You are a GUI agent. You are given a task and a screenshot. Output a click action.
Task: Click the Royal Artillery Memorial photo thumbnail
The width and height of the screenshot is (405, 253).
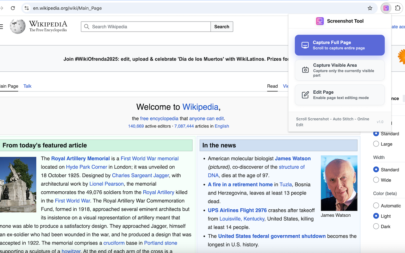pos(18,185)
